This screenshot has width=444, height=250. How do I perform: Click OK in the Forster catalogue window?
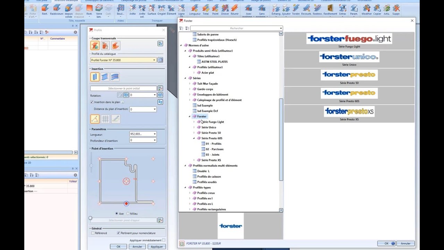(386, 243)
